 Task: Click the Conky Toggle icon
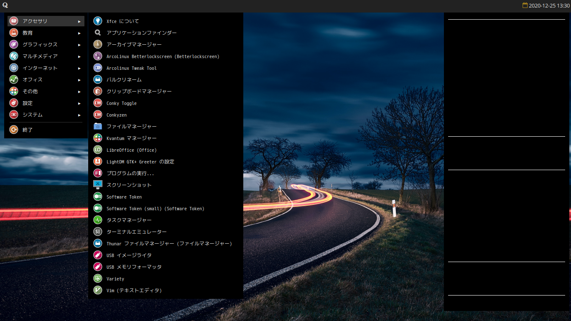pos(97,103)
